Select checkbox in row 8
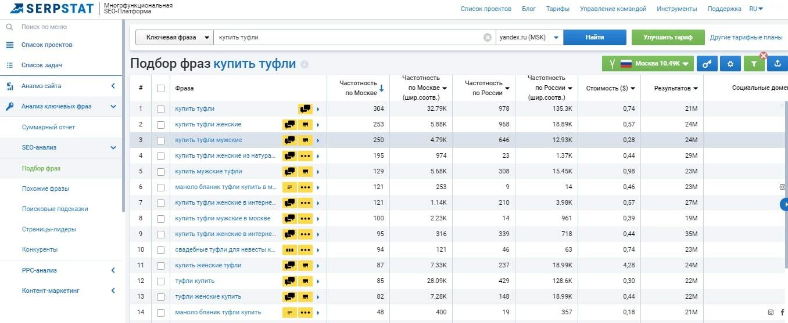The image size is (788, 323). [x=160, y=218]
